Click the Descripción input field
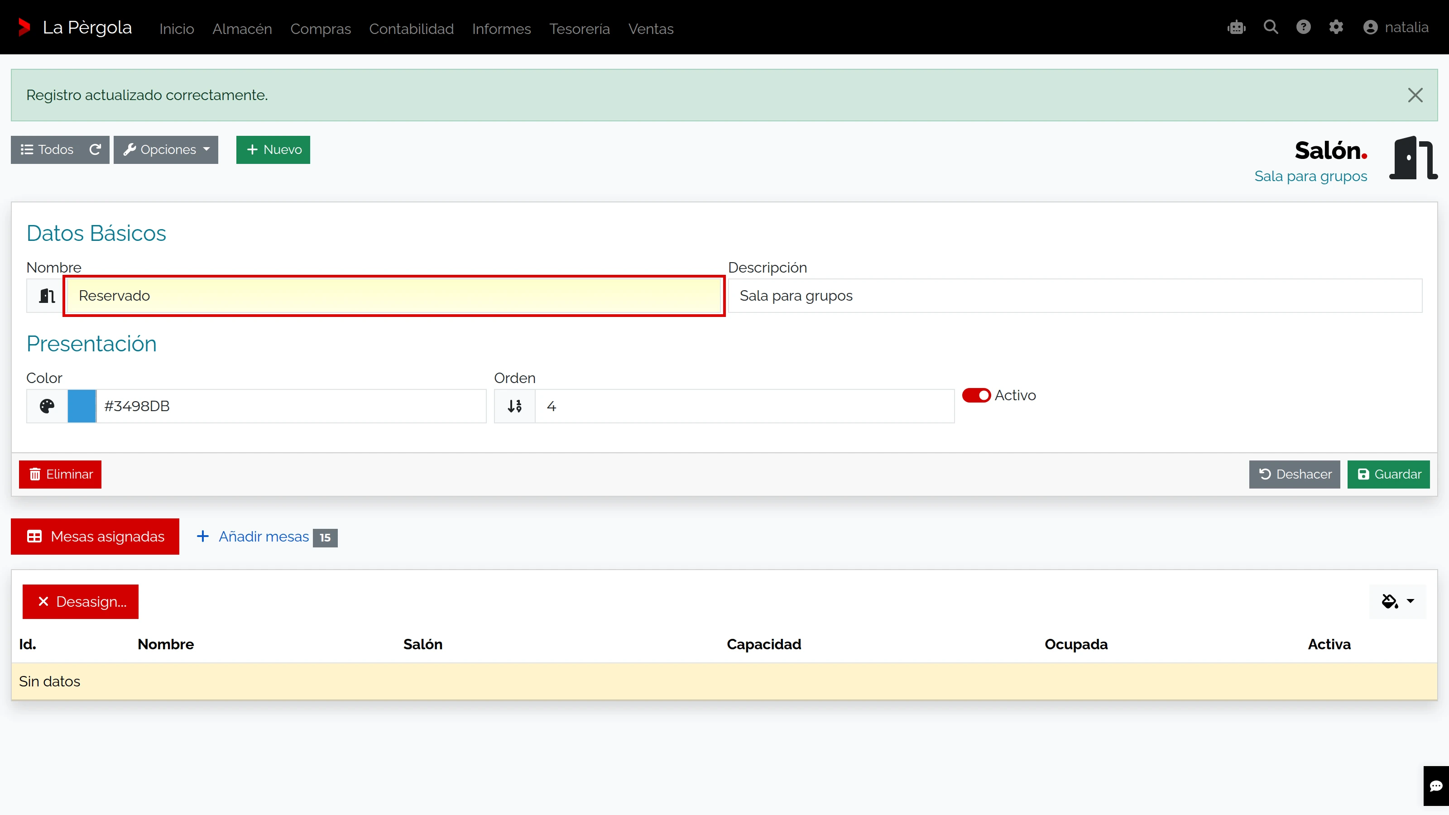 (1075, 296)
